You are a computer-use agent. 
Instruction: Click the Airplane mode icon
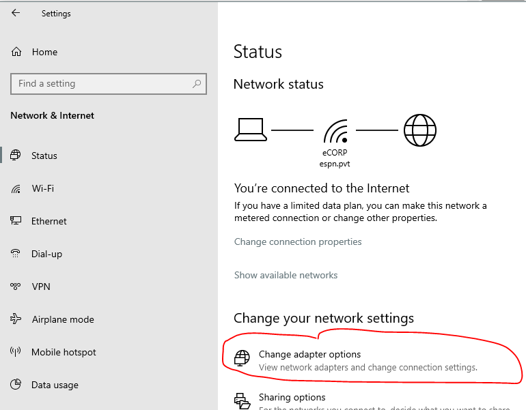click(x=16, y=319)
